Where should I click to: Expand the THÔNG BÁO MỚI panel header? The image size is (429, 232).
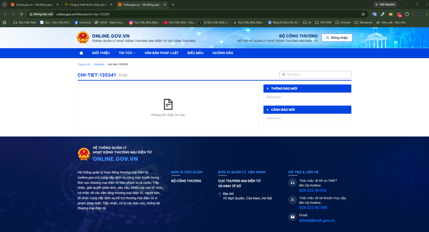pos(307,88)
